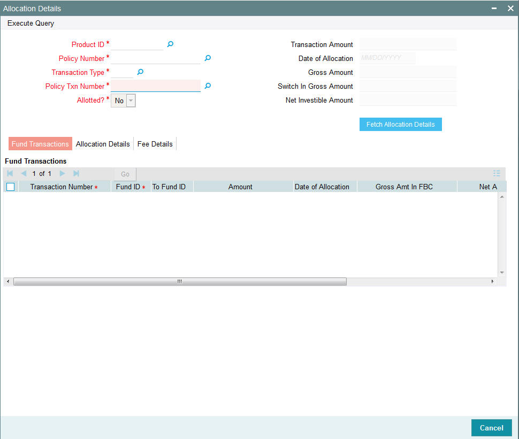Click the To Fund ID column header
519x439 pixels.
pos(172,187)
